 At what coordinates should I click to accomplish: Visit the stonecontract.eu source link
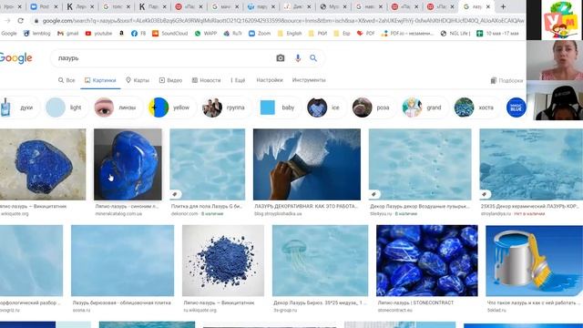coord(394,310)
